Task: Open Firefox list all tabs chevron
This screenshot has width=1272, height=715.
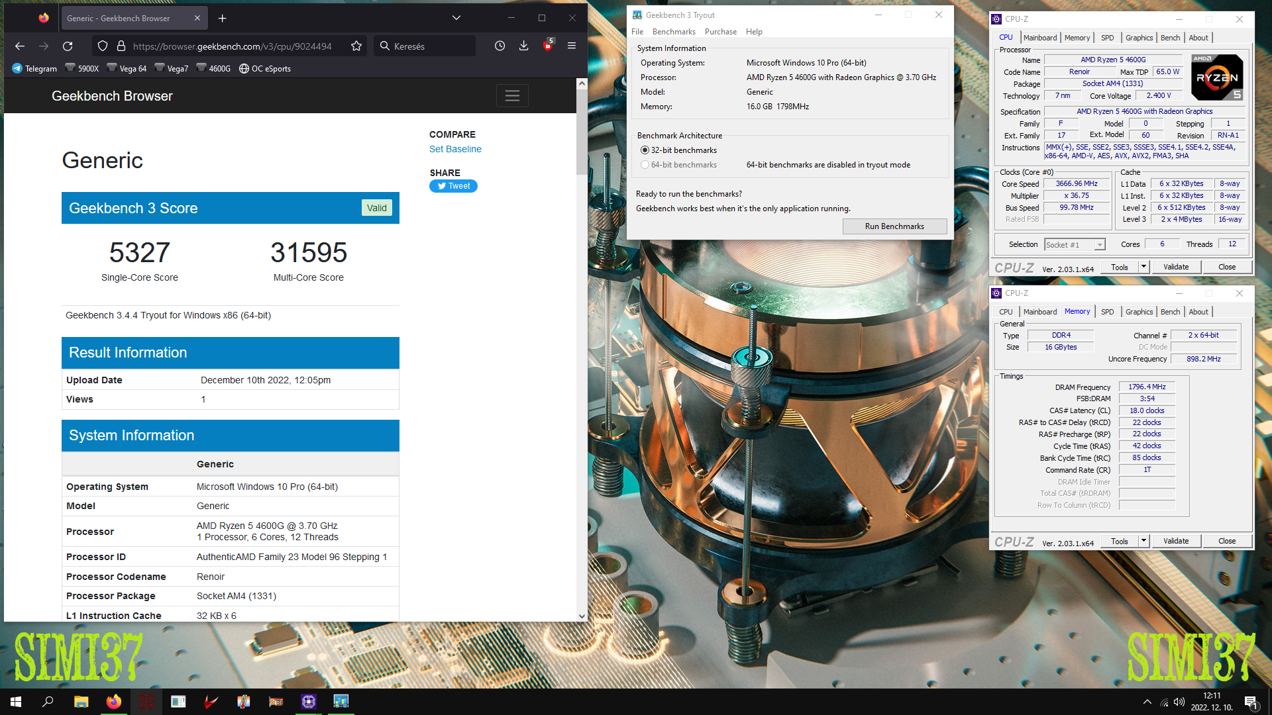Action: pyautogui.click(x=456, y=18)
